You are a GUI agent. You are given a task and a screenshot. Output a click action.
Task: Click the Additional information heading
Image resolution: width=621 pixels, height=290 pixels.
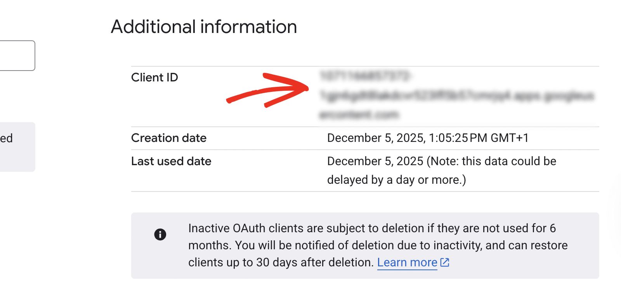pos(204,27)
